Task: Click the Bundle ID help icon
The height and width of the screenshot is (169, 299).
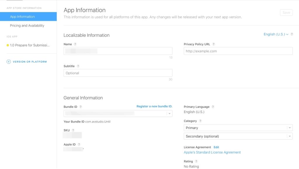Action: (80, 107)
